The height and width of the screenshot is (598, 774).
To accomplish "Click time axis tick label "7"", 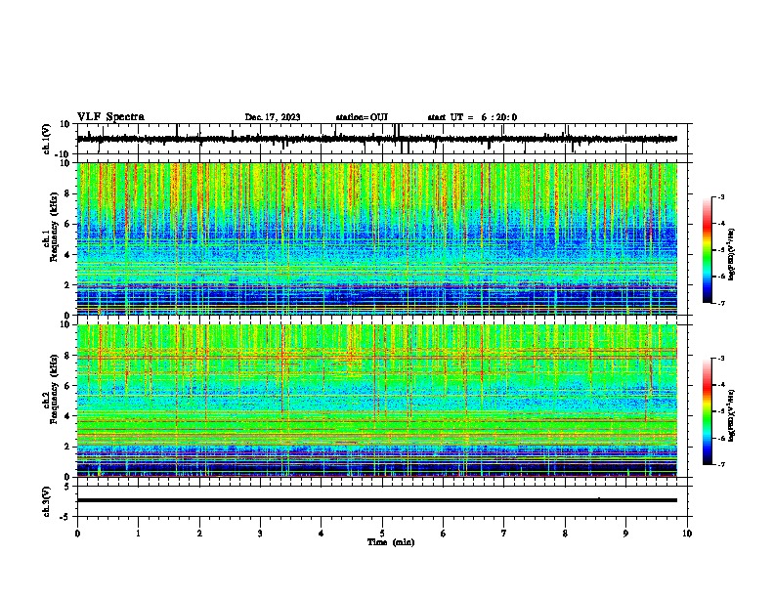I will pyautogui.click(x=504, y=534).
